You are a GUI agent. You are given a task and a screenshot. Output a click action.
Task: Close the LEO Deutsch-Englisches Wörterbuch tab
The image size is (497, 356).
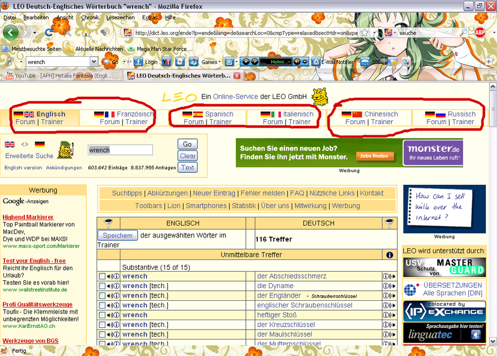pos(236,76)
